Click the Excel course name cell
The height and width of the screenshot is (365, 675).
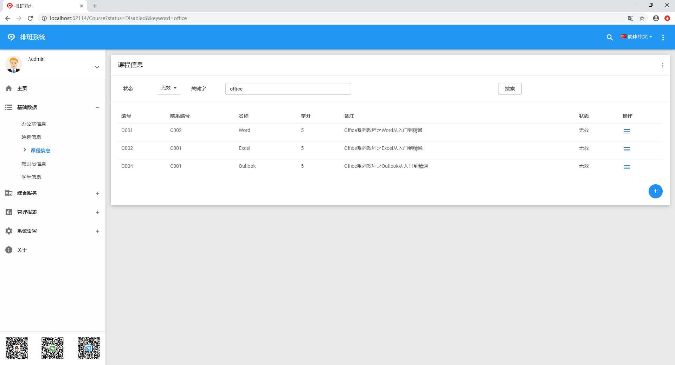pos(244,148)
